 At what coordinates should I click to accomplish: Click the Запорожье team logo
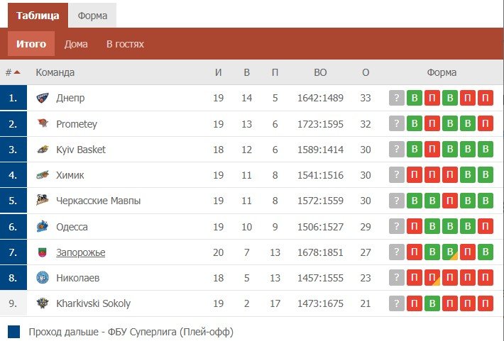pos(43,252)
